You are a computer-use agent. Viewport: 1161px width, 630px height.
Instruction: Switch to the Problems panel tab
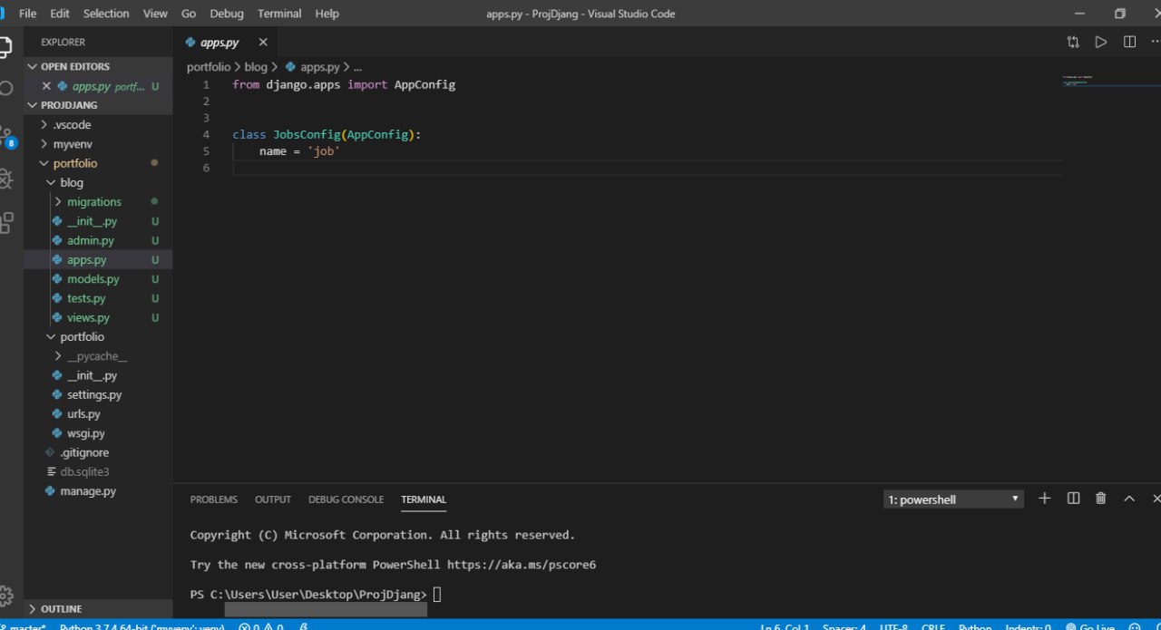[x=214, y=499]
